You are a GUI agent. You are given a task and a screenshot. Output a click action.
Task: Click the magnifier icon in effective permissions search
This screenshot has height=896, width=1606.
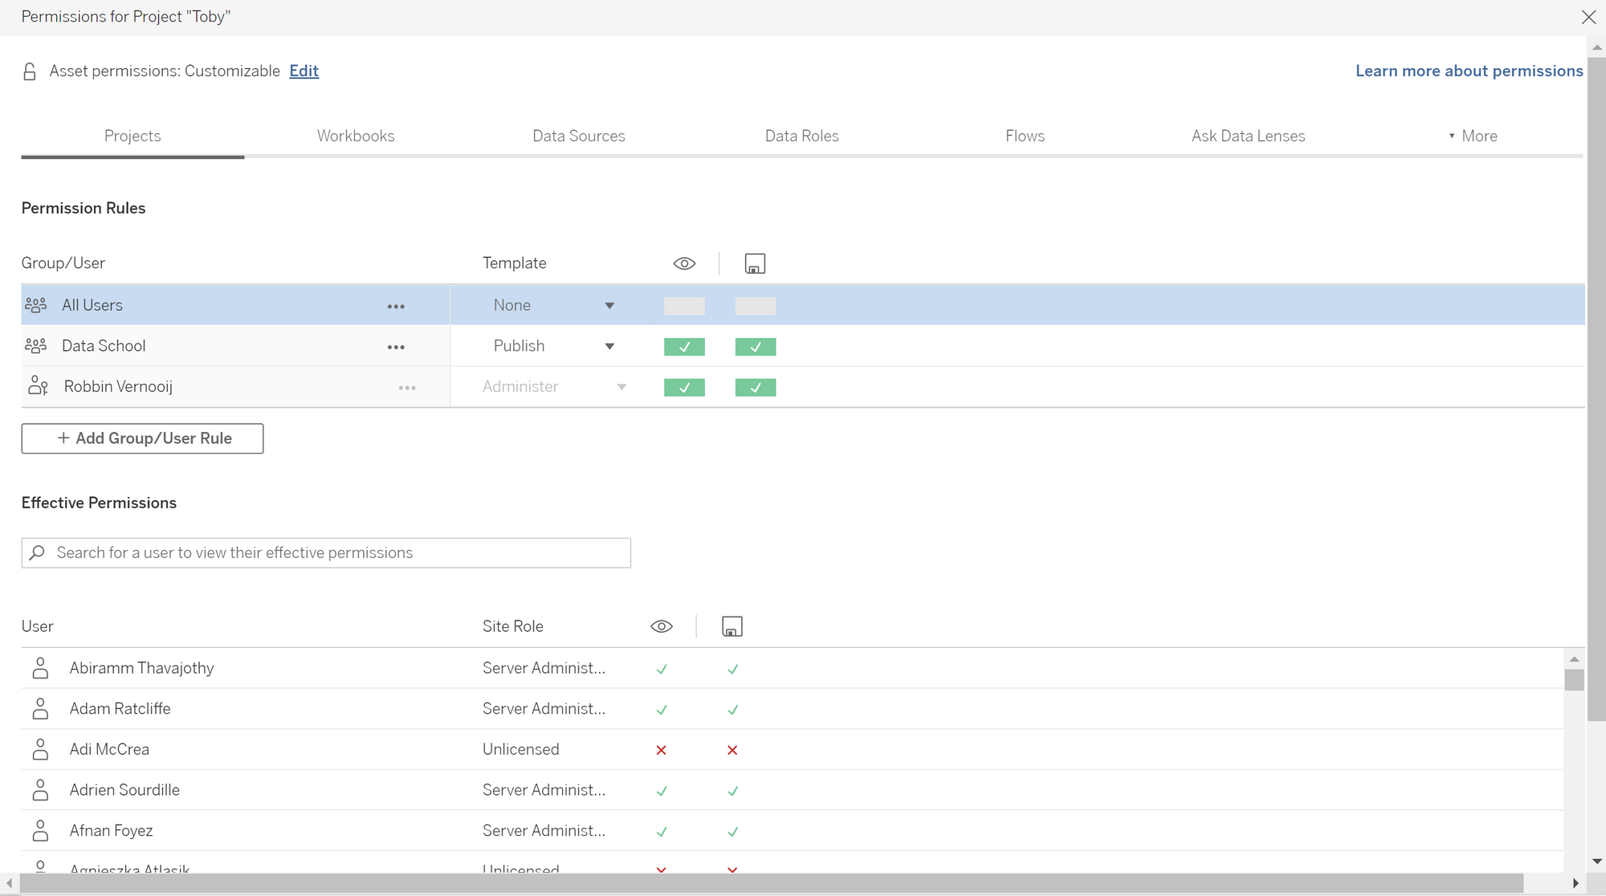tap(37, 552)
